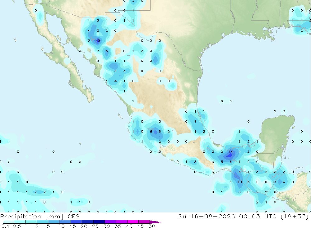Click the map value '19' in northwest Mexico
Viewport: 311px width, 228px height.
[98, 41]
